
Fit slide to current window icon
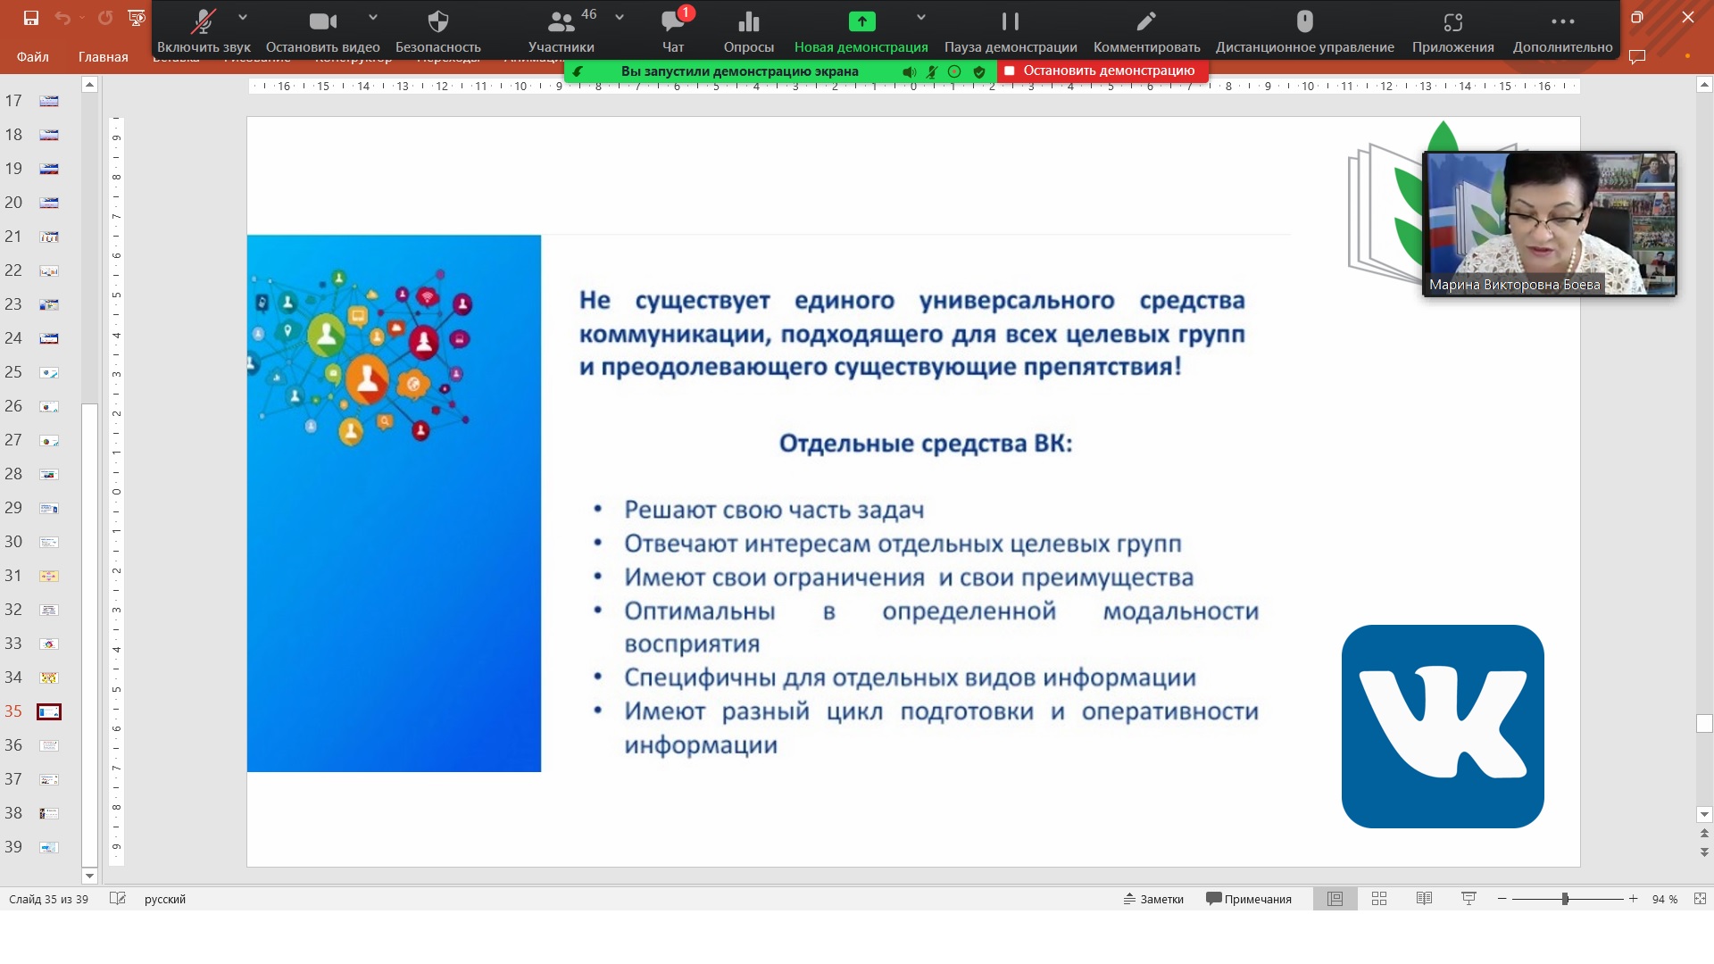coord(1700,899)
